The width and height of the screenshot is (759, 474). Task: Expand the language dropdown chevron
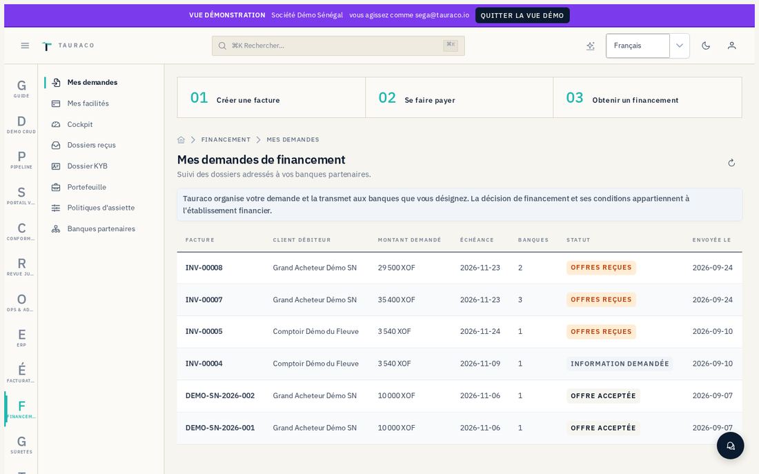(x=680, y=46)
